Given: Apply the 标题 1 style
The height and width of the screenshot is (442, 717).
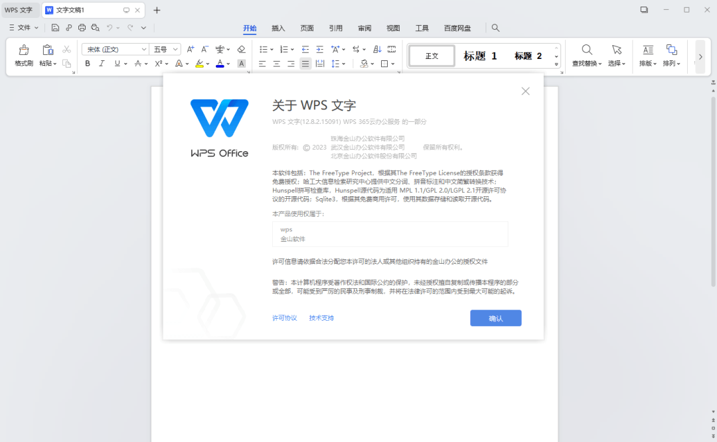Looking at the screenshot, I should point(480,56).
